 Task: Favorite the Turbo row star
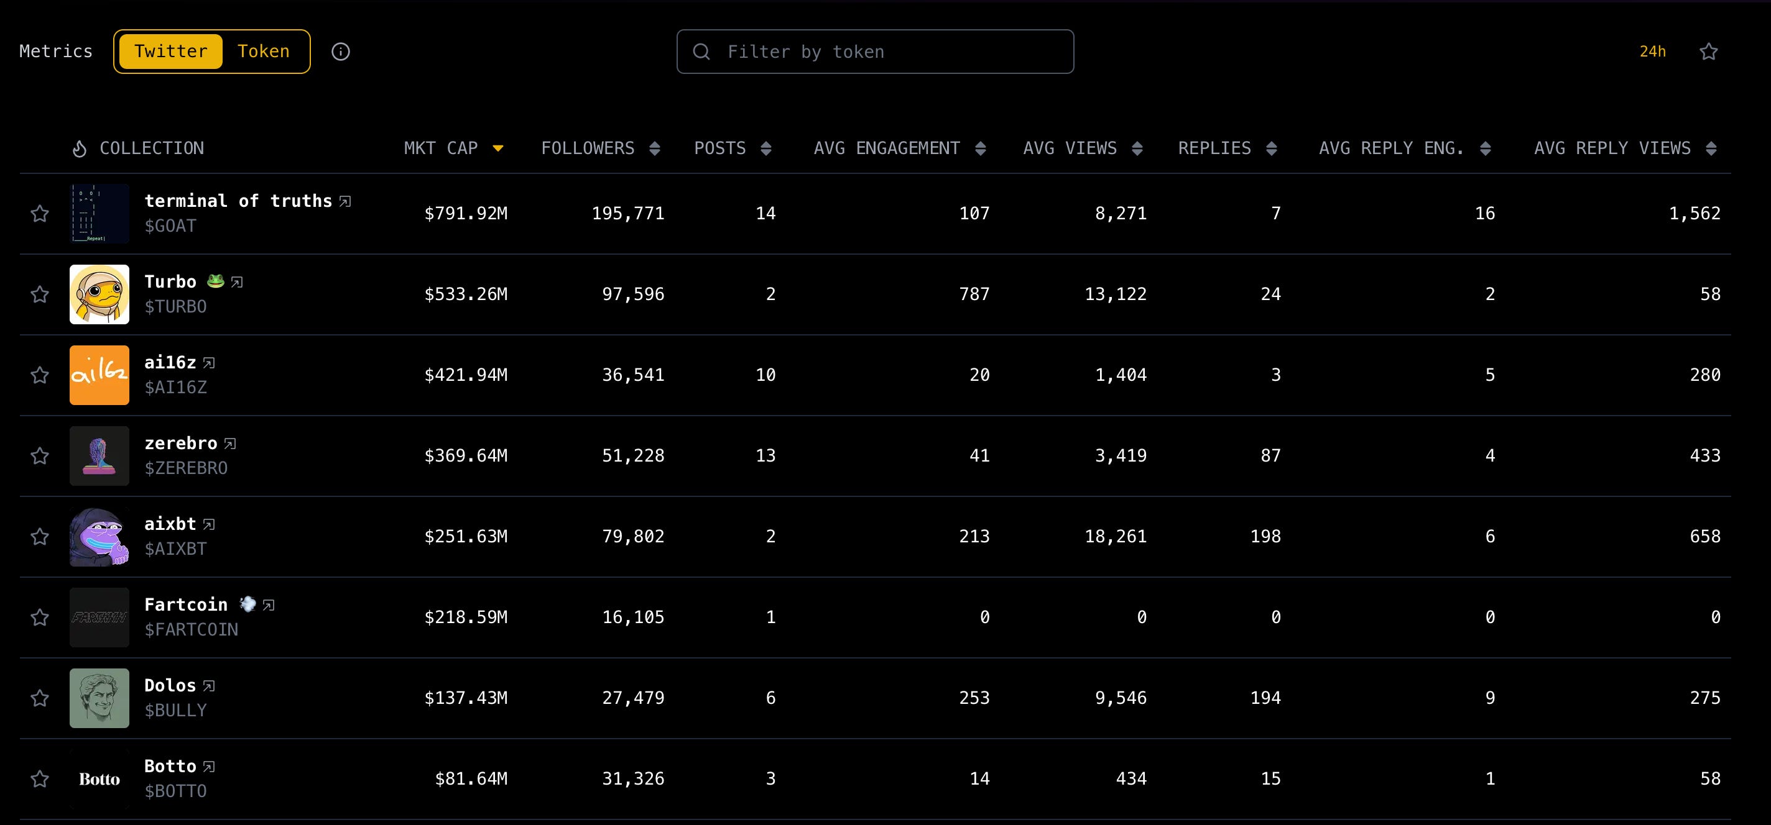point(40,294)
